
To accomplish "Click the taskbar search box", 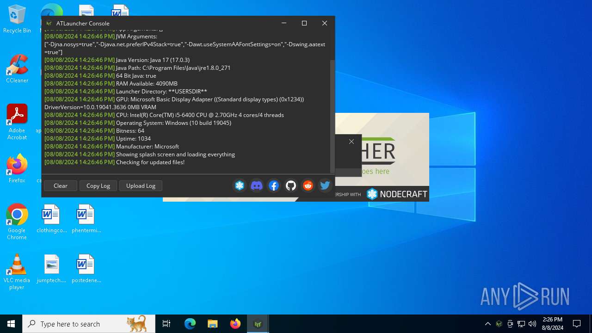I will [x=89, y=324].
